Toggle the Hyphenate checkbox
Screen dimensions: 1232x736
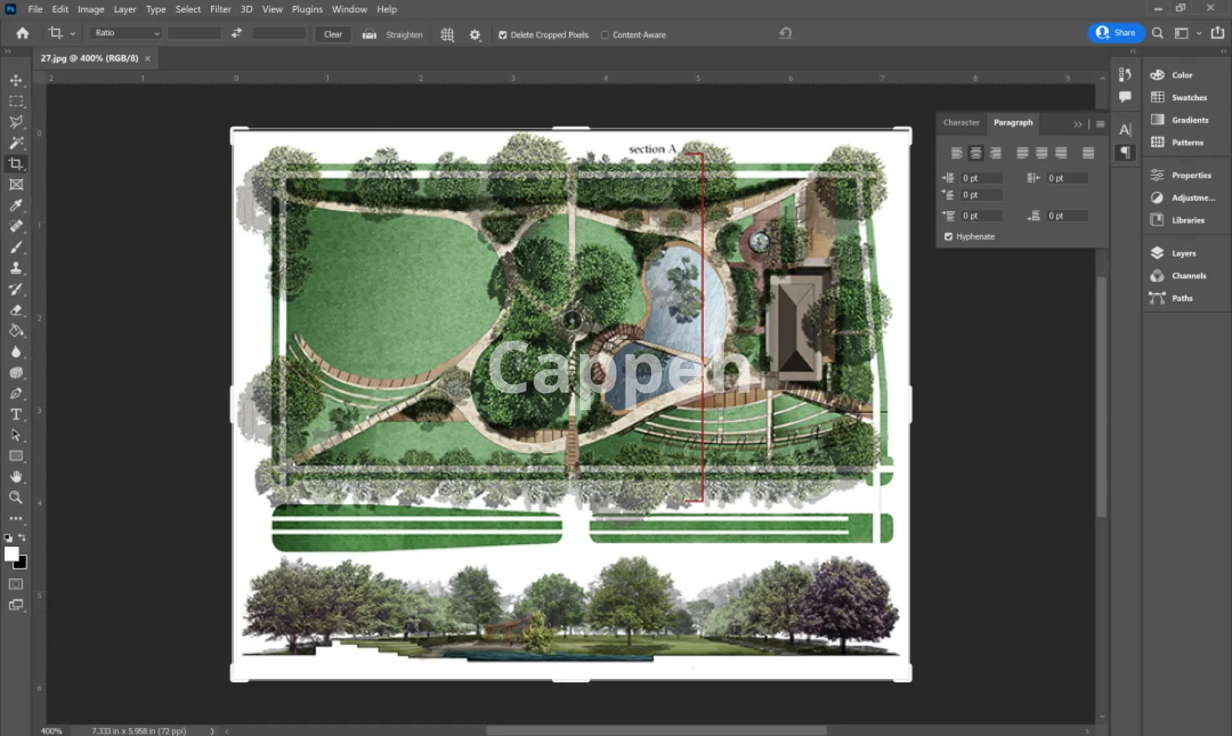click(948, 237)
